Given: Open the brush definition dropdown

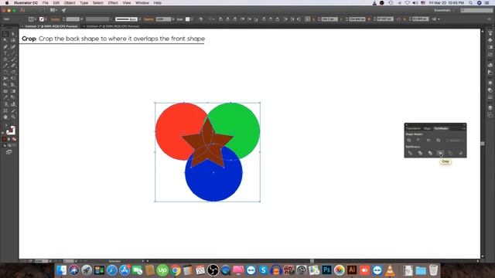Looking at the screenshot, I should pyautogui.click(x=139, y=19).
